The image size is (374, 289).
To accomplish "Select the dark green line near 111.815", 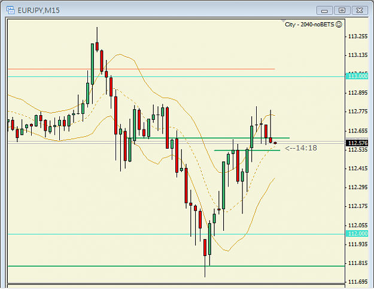I will (x=177, y=266).
